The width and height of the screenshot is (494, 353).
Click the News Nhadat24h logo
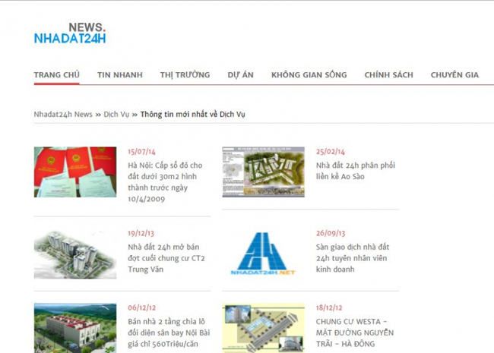[70, 33]
